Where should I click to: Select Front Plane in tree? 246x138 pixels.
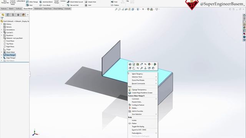pyautogui.click(x=9, y=41)
